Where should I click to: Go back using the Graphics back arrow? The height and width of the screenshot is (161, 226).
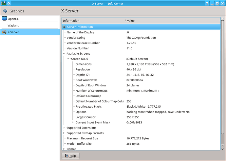point(5,11)
